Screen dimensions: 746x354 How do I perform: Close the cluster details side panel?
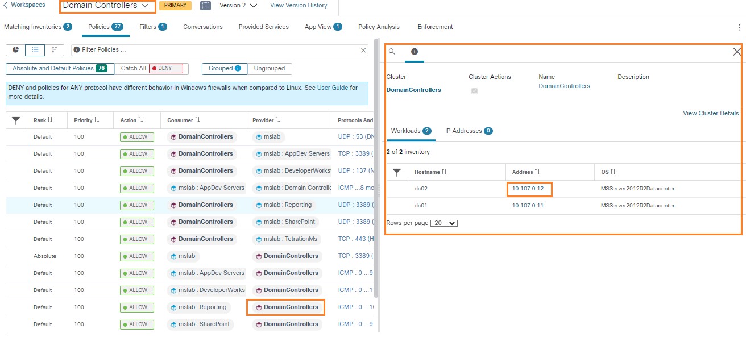[737, 52]
